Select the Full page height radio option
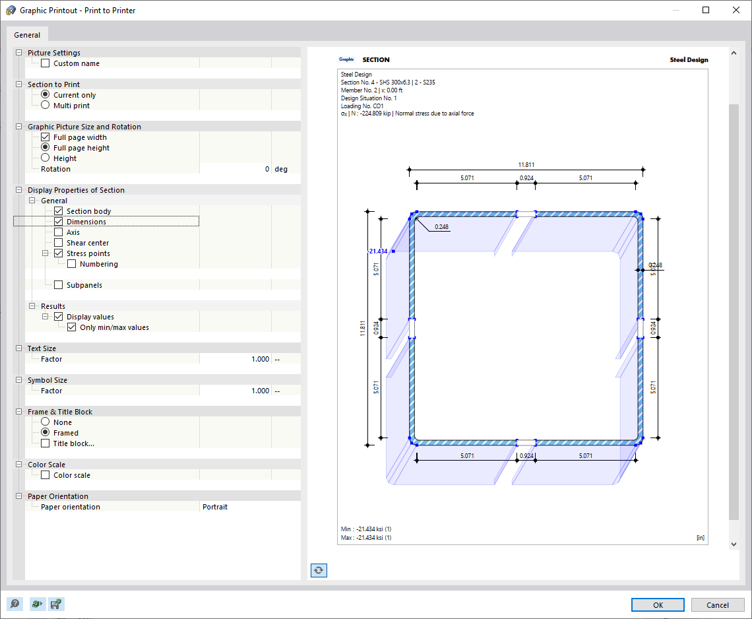Viewport: 752px width, 619px height. click(45, 147)
